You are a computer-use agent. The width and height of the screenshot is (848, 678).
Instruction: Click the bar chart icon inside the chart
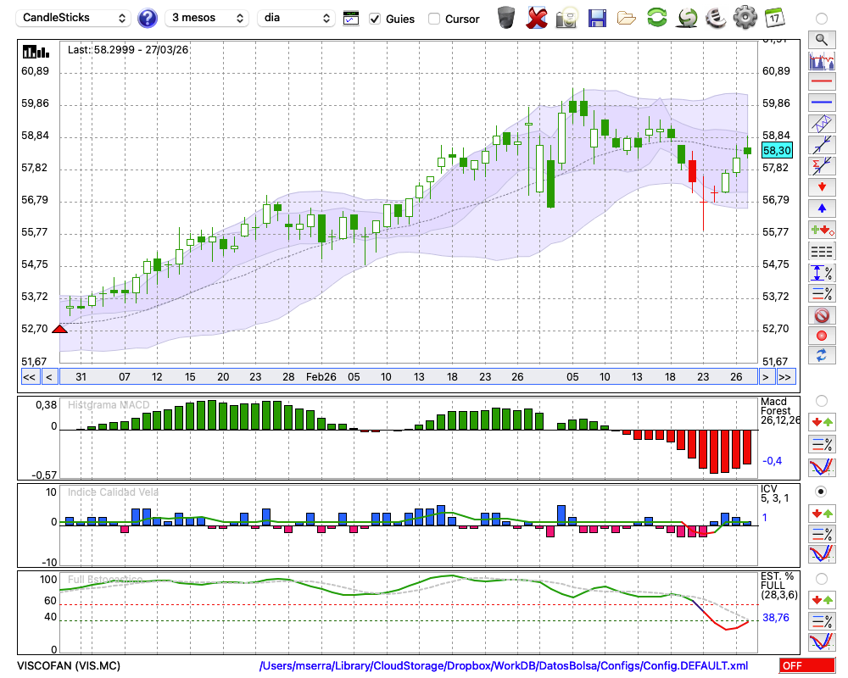point(36,52)
